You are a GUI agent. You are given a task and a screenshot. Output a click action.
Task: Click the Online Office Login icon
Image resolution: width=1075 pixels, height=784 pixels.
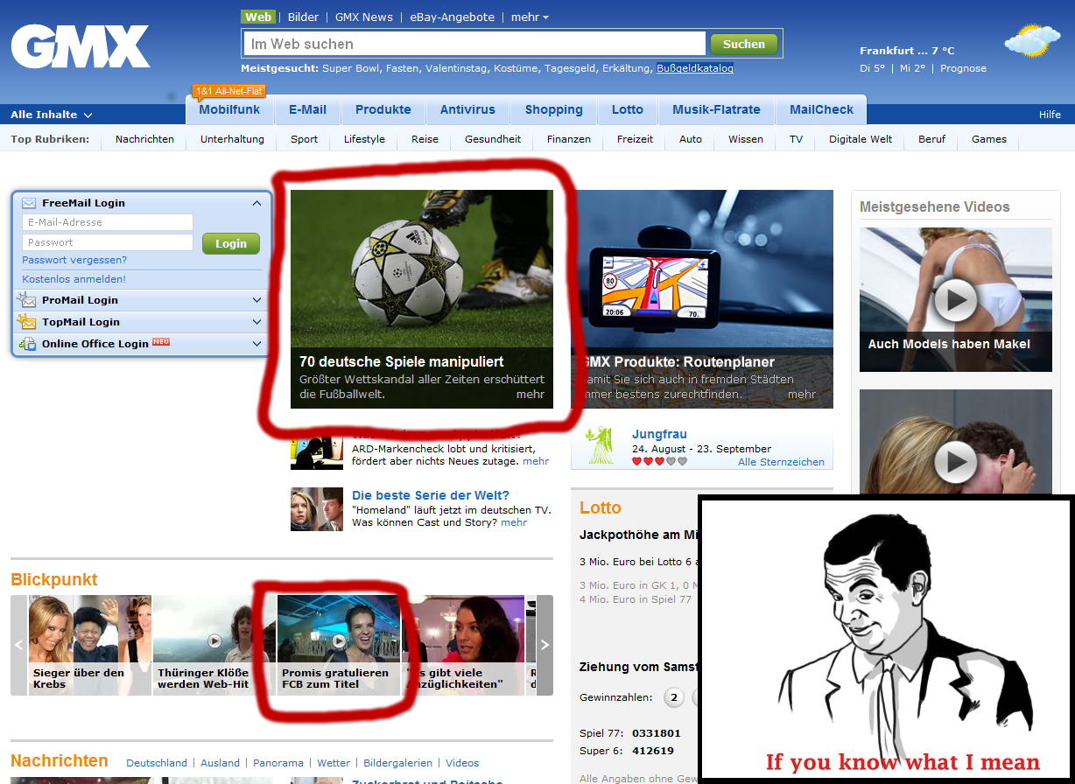pos(27,344)
